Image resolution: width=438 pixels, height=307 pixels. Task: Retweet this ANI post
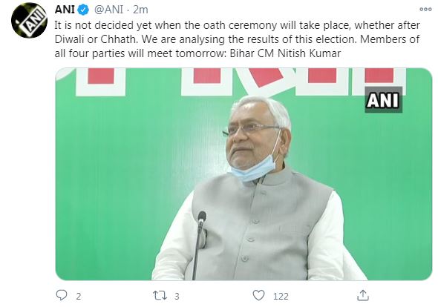click(160, 295)
